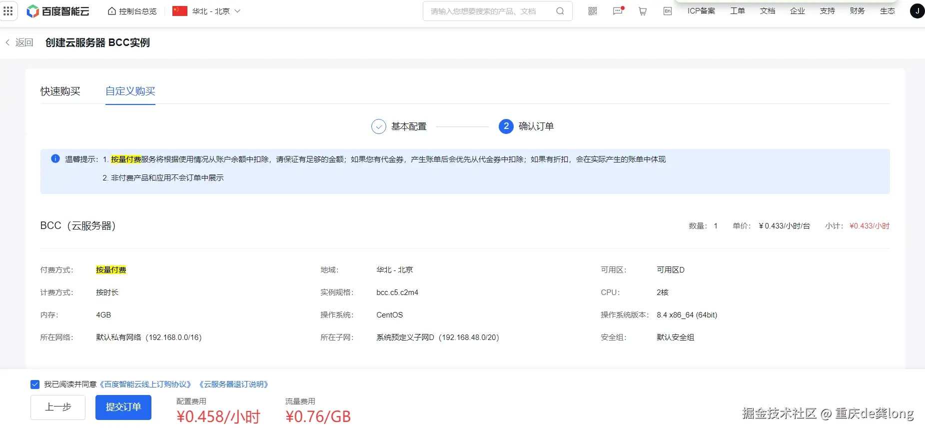Viewport: 925px width, 433px height.
Task: Open 百度智能云线上订购协议 link
Action: (145, 384)
